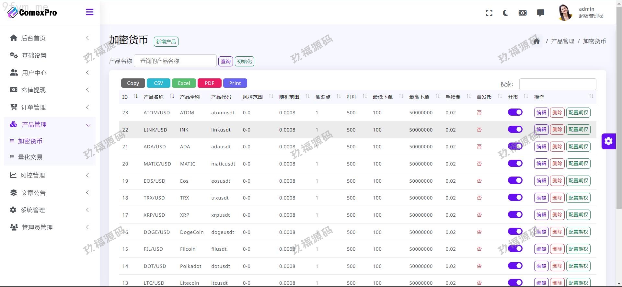This screenshot has width=622, height=287.
Task: Open the money bill icon in header
Action: coord(523,13)
